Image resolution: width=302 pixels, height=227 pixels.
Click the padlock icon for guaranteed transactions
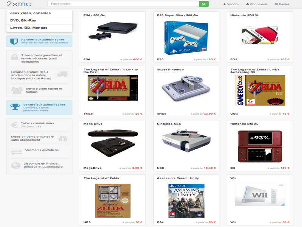tap(15, 57)
